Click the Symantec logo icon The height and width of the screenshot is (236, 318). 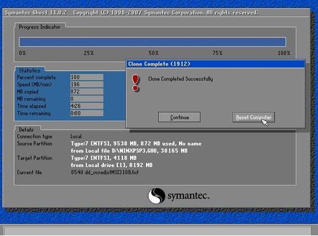coord(157,196)
